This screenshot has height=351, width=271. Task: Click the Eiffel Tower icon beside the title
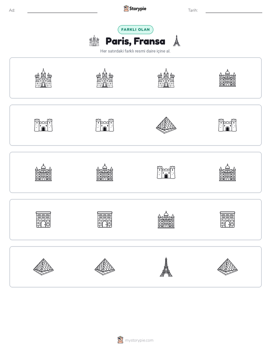[x=176, y=41]
